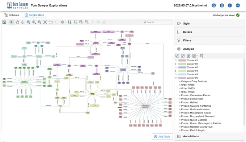Select Product Mascarpone Fabioli

(196, 113)
